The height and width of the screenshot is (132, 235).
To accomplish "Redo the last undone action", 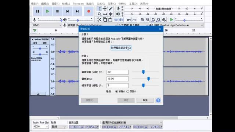I will [x=134, y=20].
